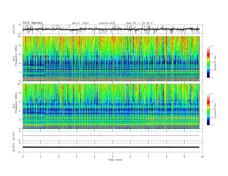
Task: Click time axis tick label '9'
Action: click(x=184, y=157)
